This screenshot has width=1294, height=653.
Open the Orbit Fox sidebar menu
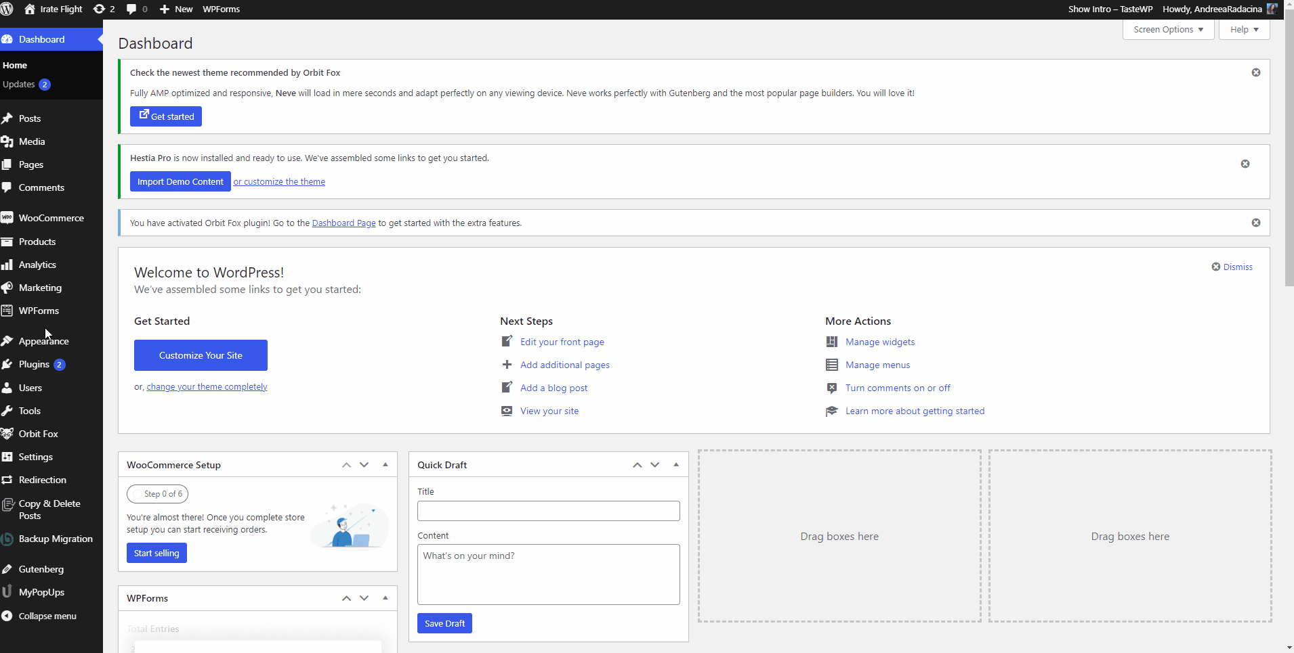coord(38,434)
